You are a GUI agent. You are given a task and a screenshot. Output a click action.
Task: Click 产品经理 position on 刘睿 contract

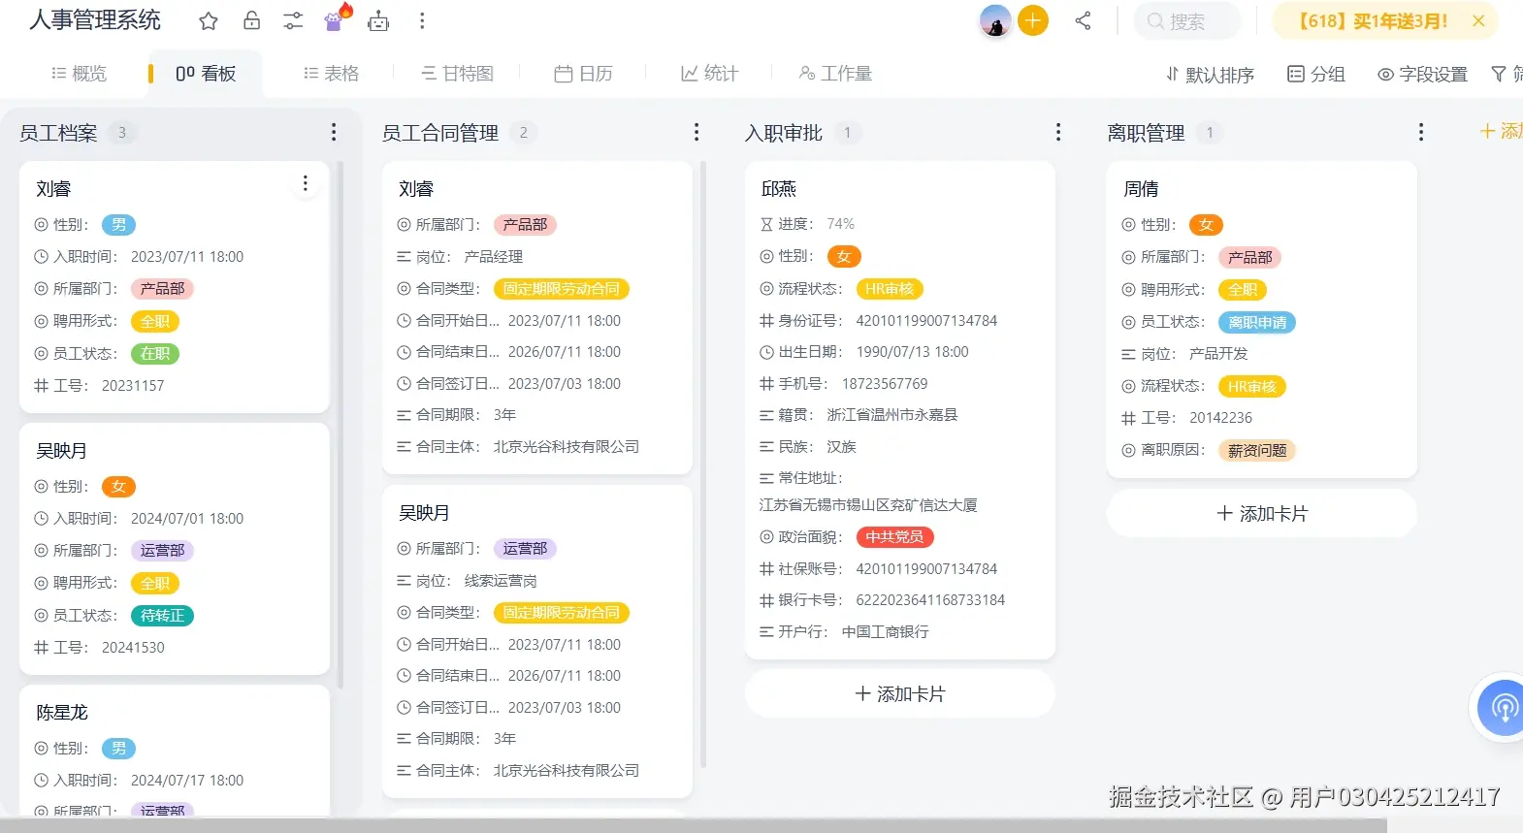pos(494,257)
